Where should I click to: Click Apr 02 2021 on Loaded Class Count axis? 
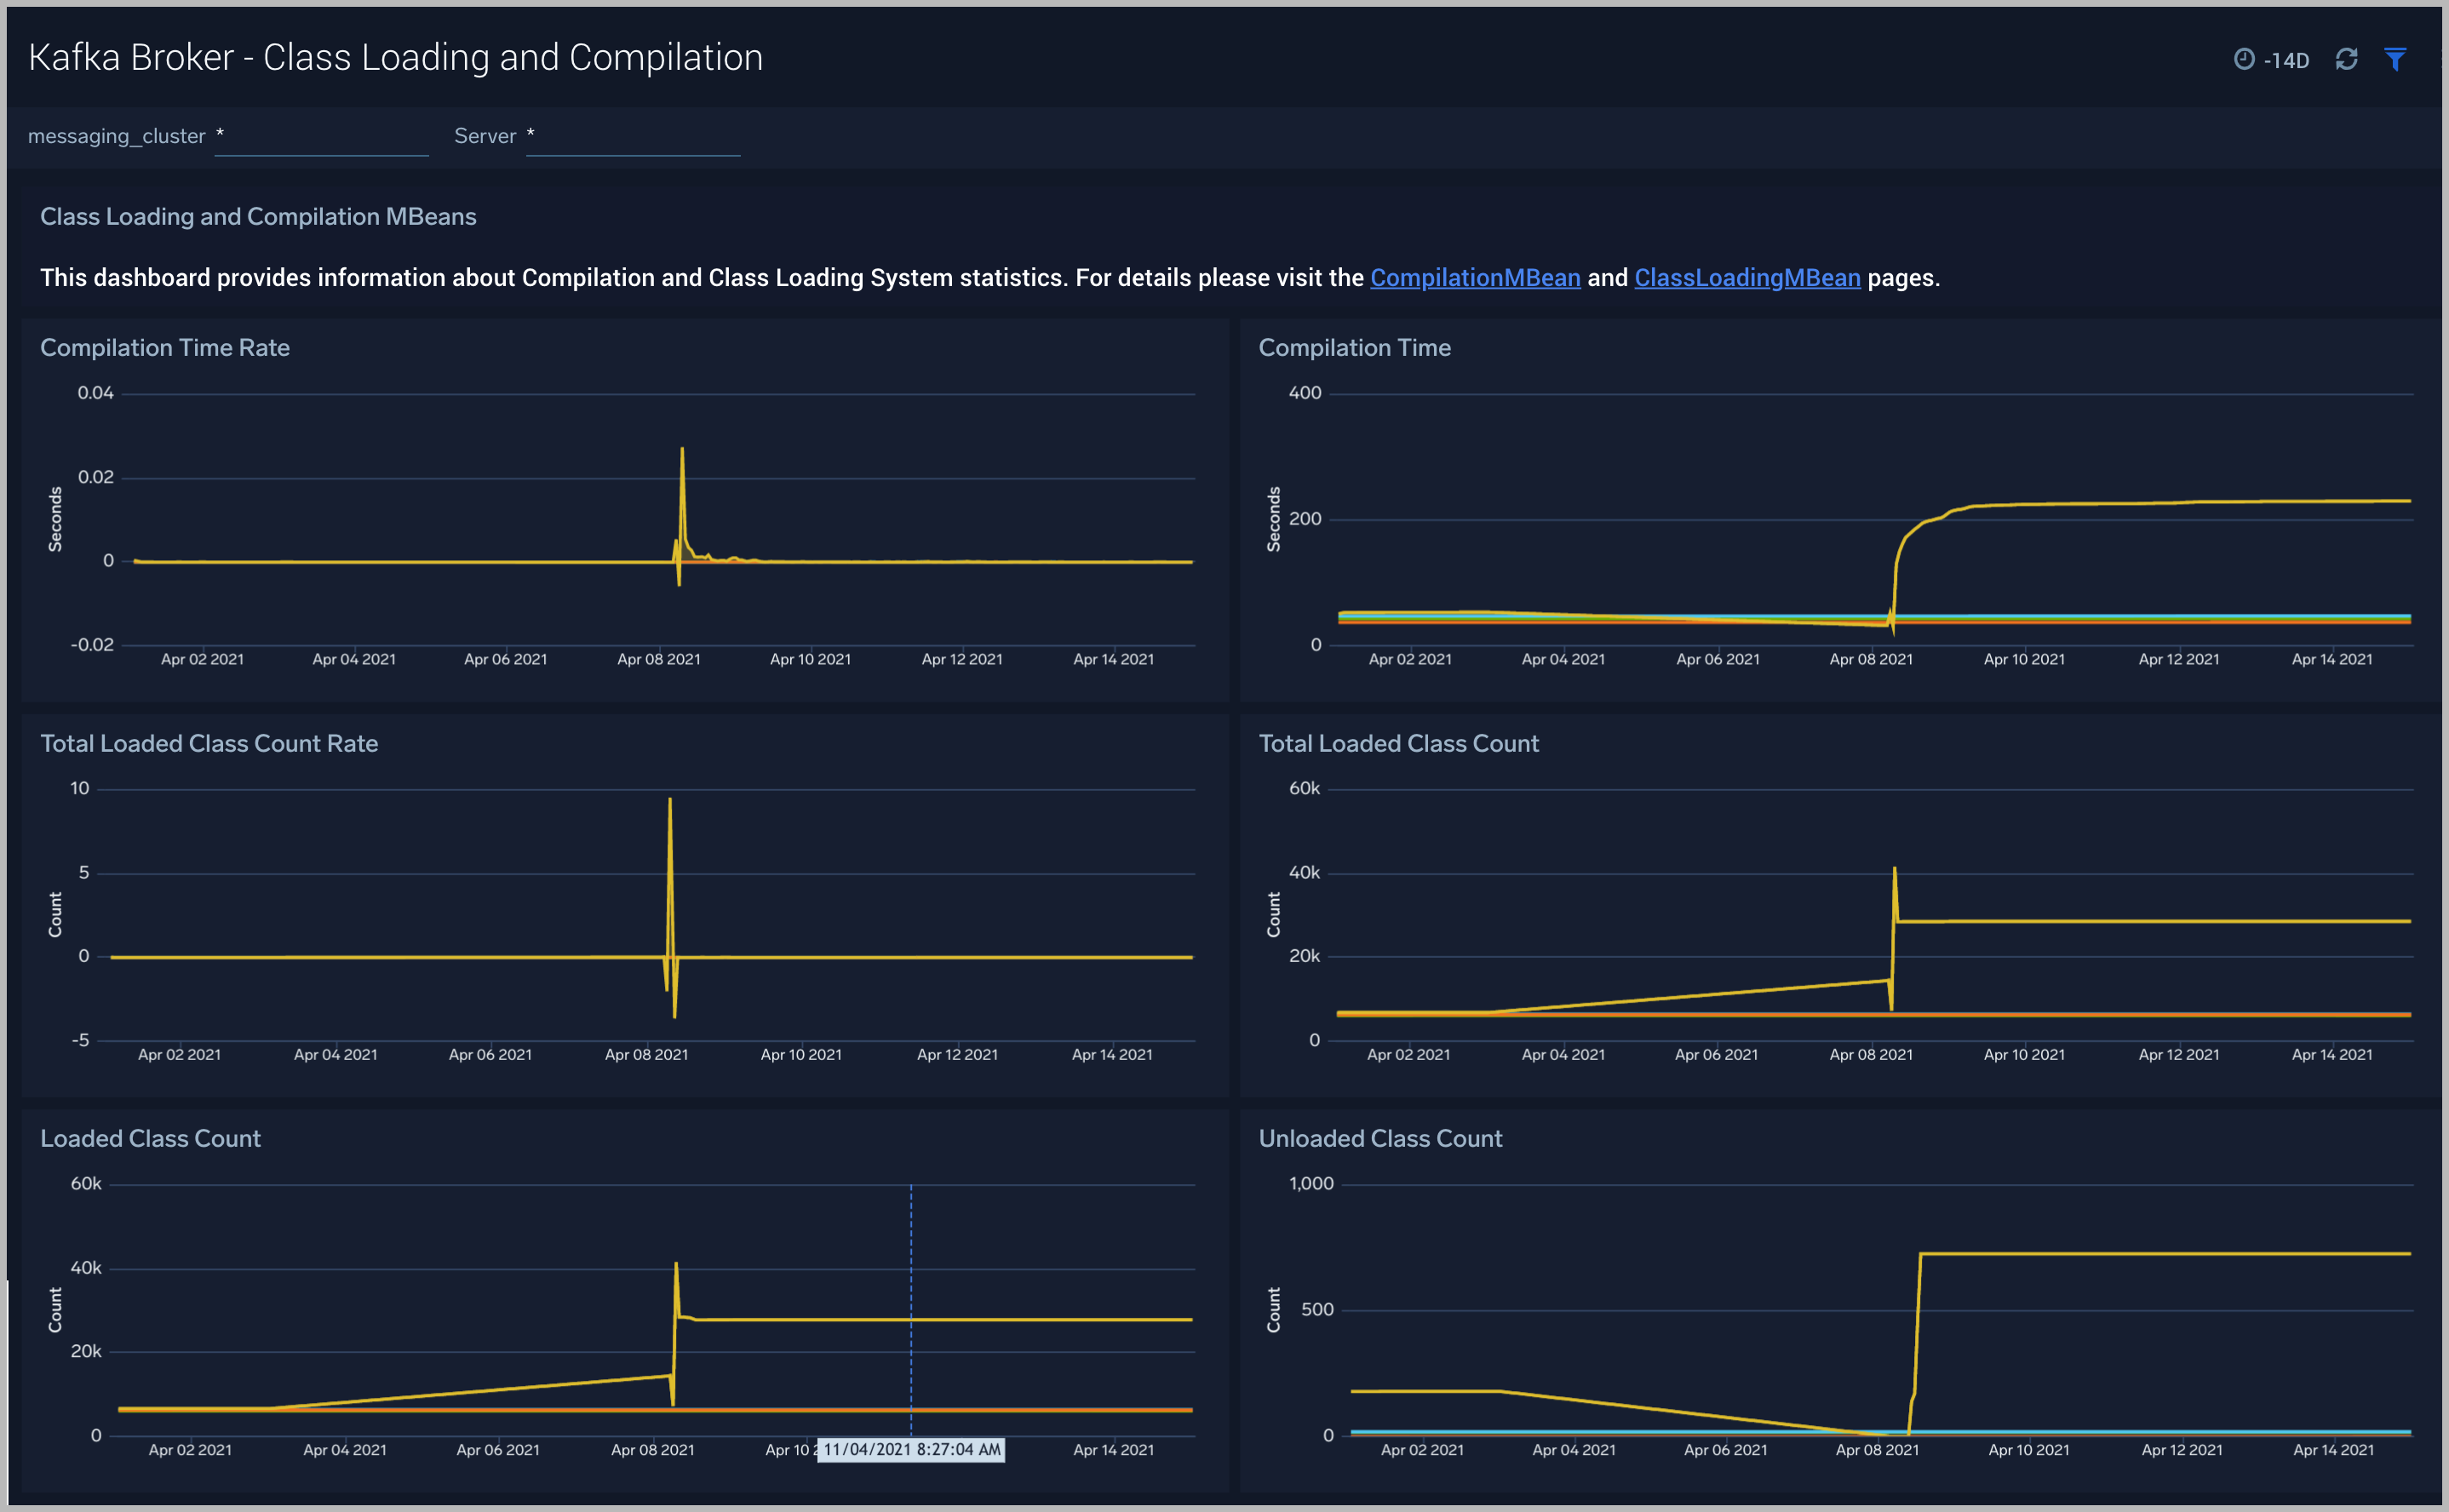190,1451
